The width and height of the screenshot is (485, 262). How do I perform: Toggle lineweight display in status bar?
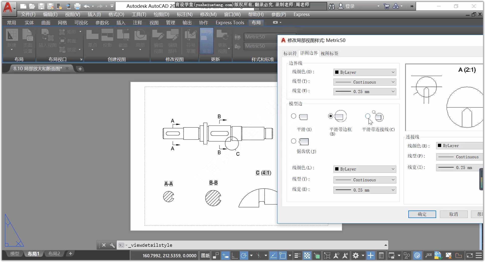297,255
